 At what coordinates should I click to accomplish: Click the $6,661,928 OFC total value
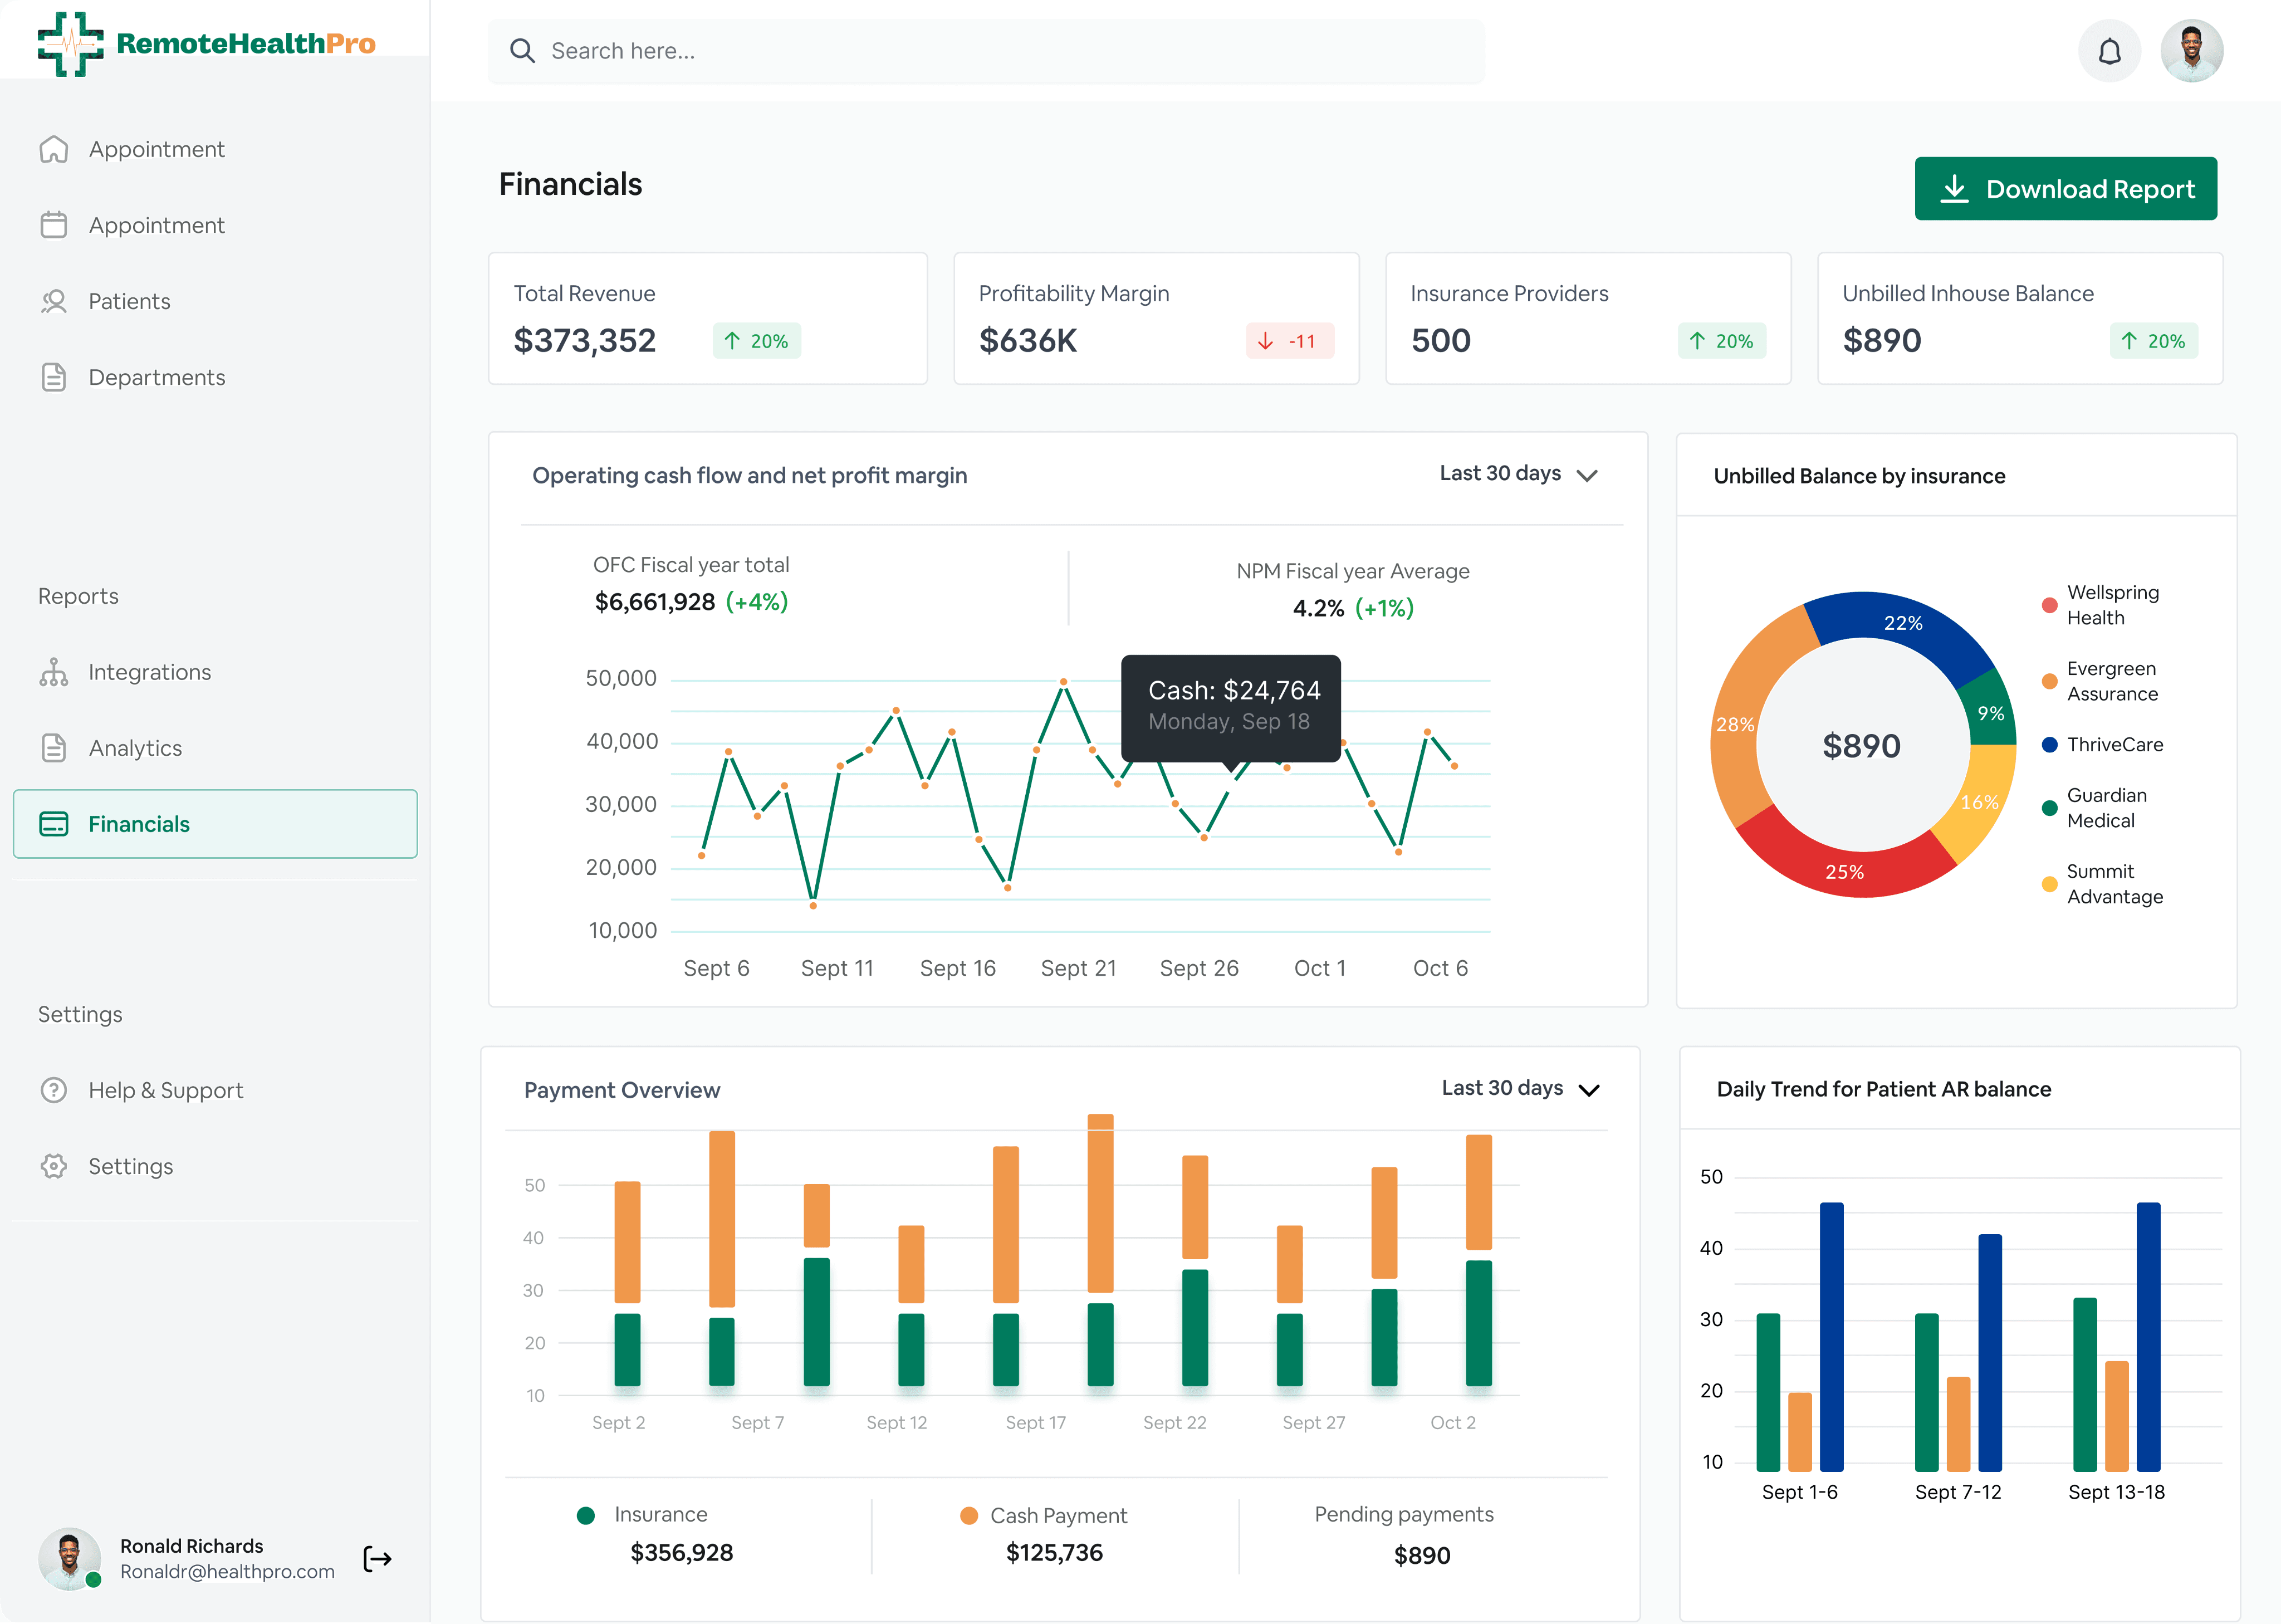pyautogui.click(x=655, y=602)
